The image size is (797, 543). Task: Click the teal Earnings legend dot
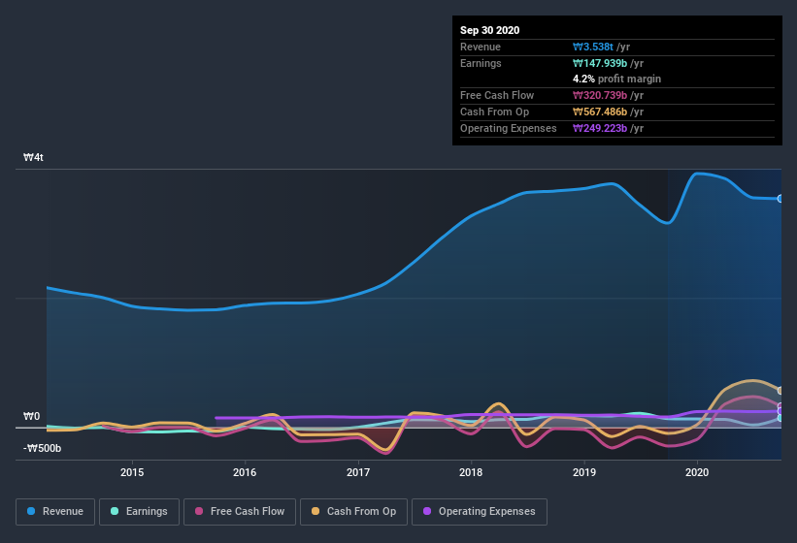tap(115, 511)
